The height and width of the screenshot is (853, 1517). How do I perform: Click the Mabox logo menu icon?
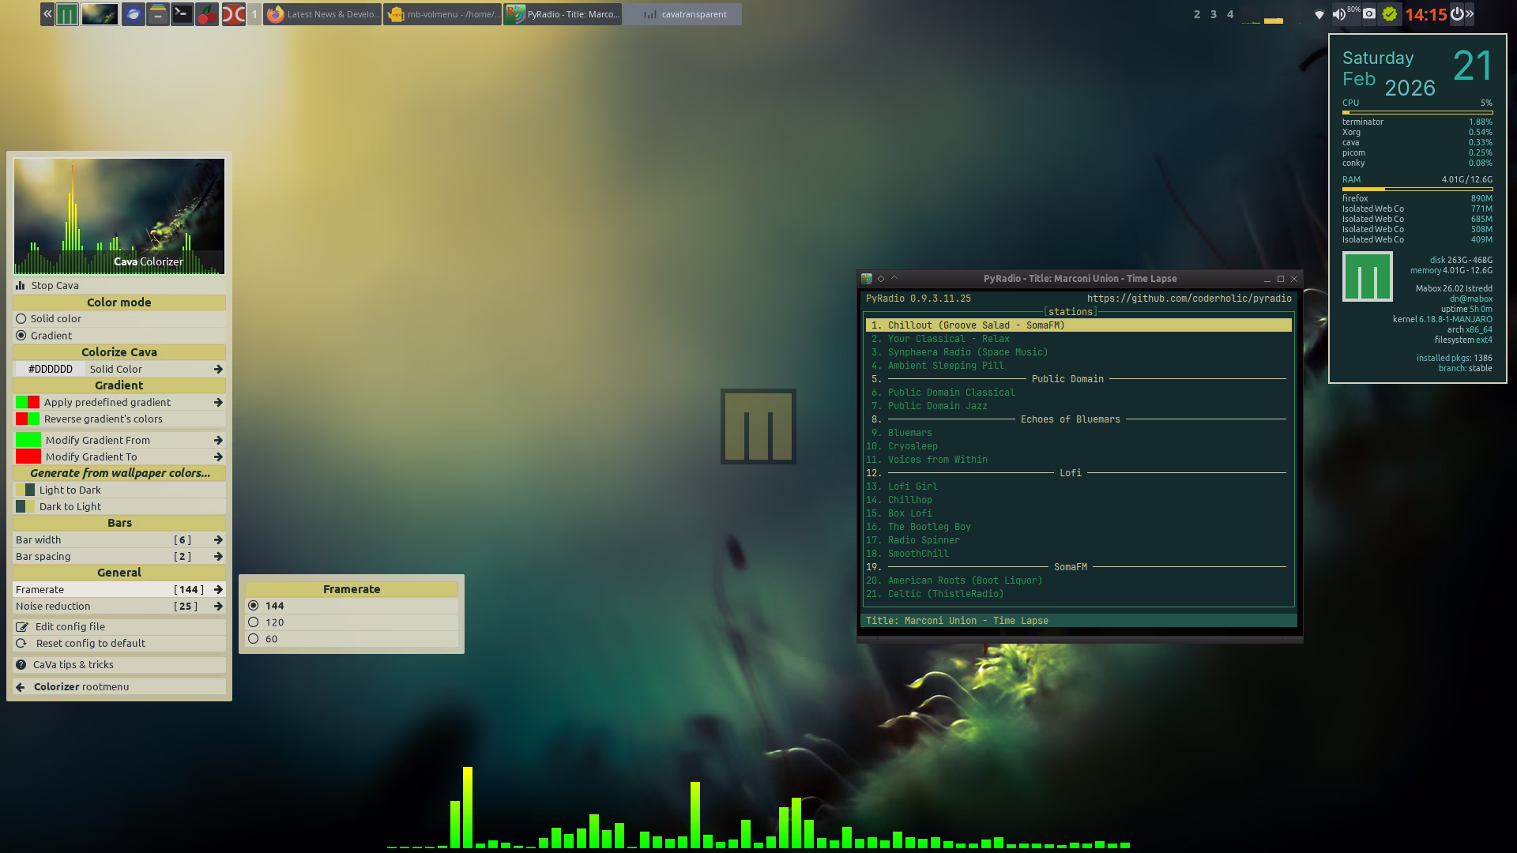point(67,13)
